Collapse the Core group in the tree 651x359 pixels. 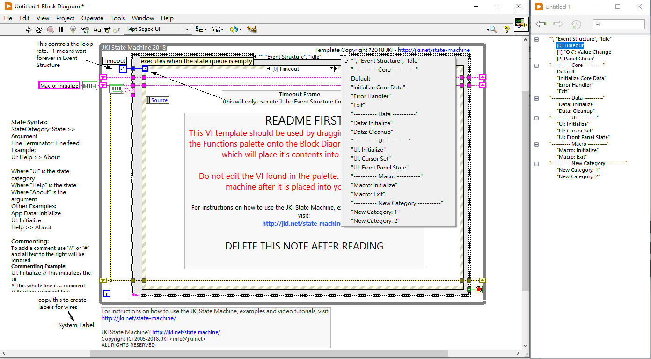click(x=537, y=66)
